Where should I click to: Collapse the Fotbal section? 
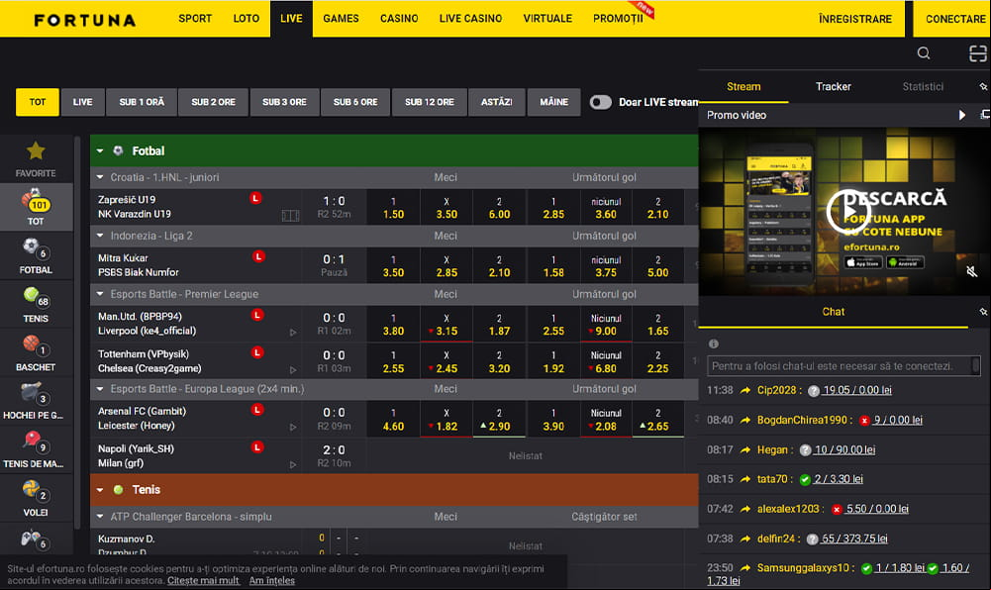(100, 151)
